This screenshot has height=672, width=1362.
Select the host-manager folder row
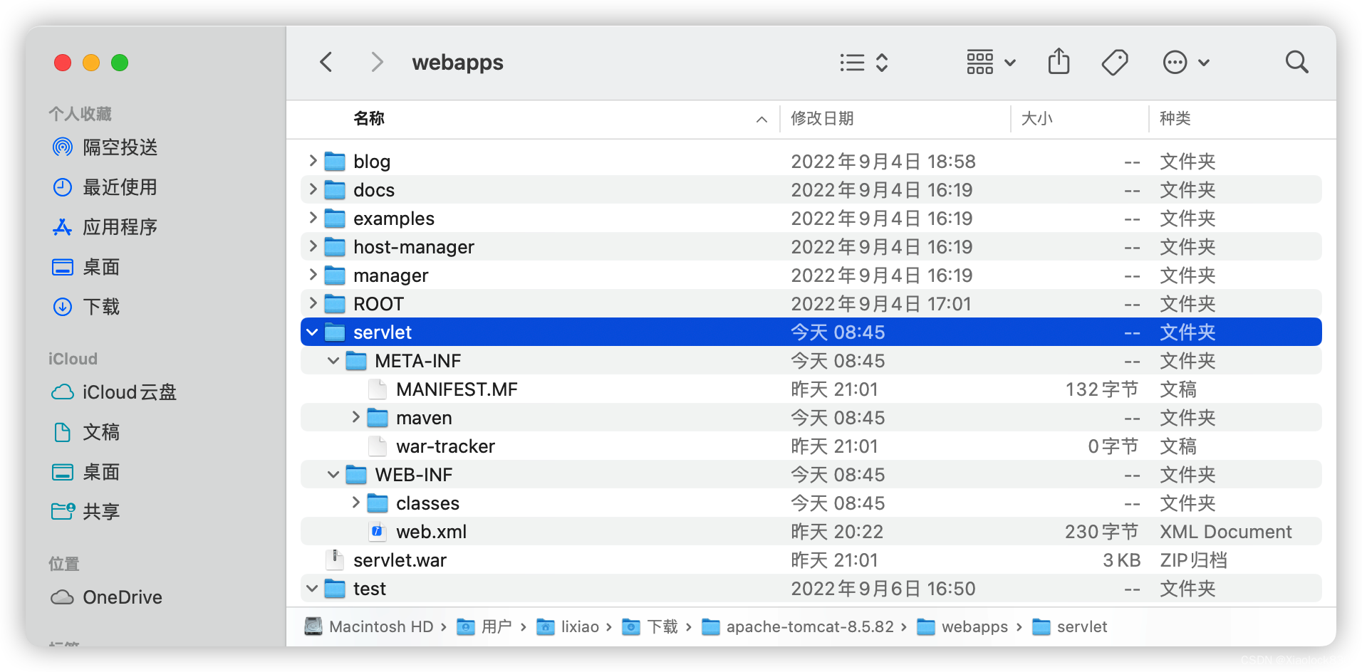coord(811,247)
